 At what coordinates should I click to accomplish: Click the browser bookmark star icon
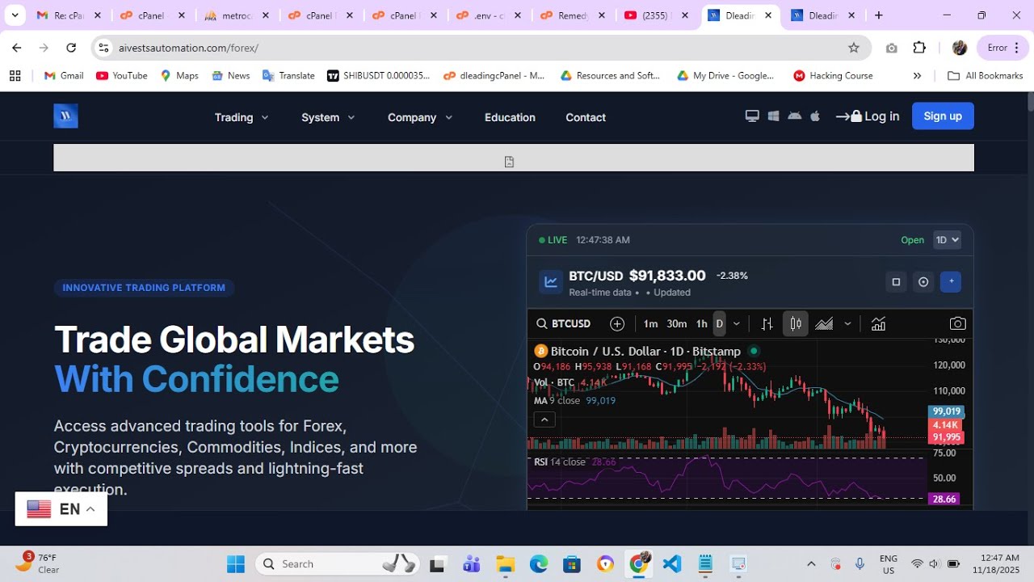tap(854, 48)
